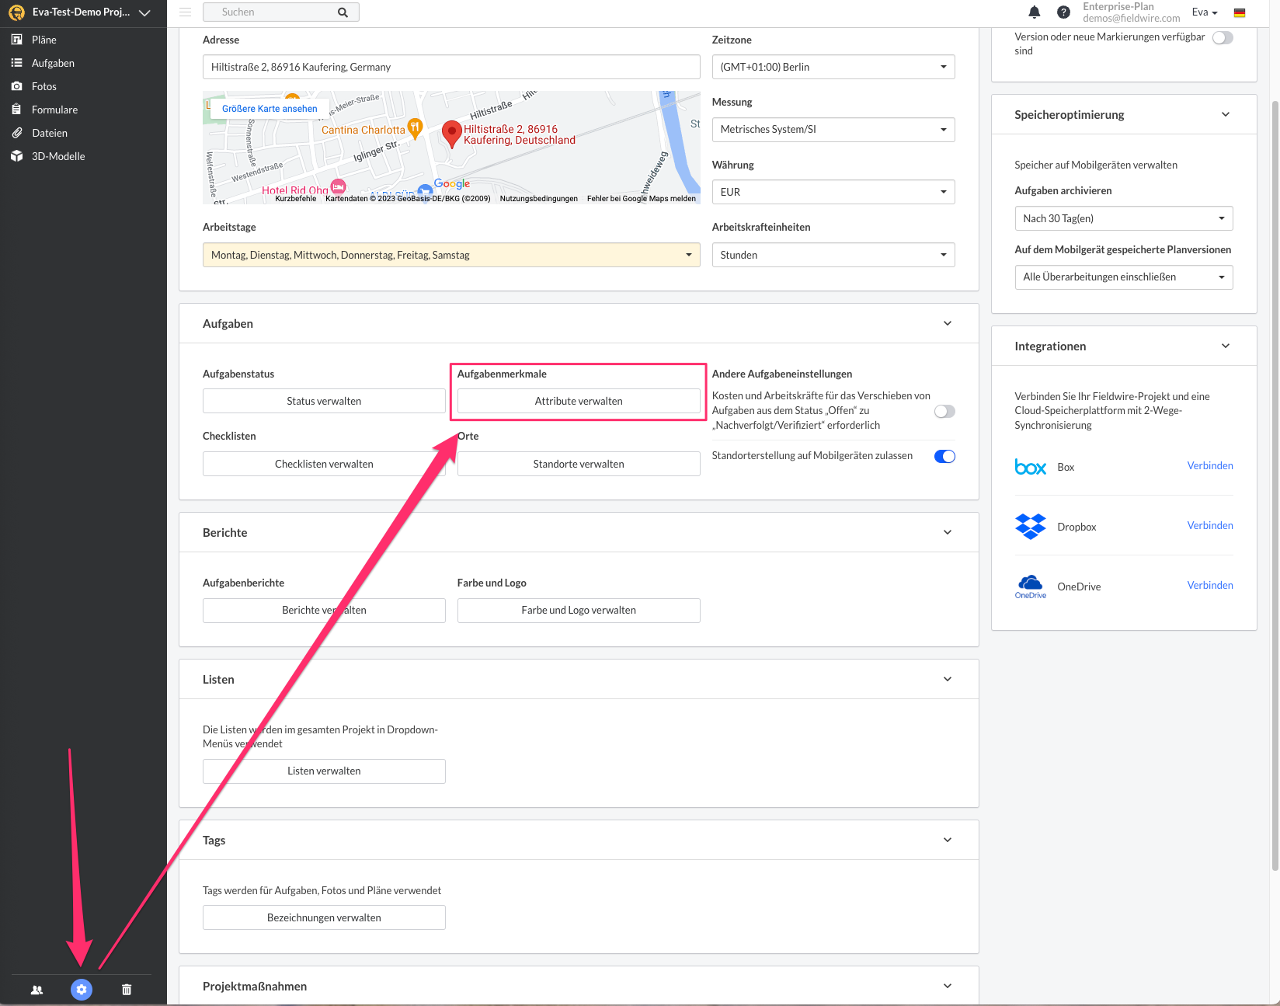Click the German flag language icon
The image size is (1280, 1006).
pyautogui.click(x=1240, y=12)
